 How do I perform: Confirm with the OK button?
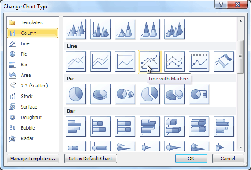191,159
